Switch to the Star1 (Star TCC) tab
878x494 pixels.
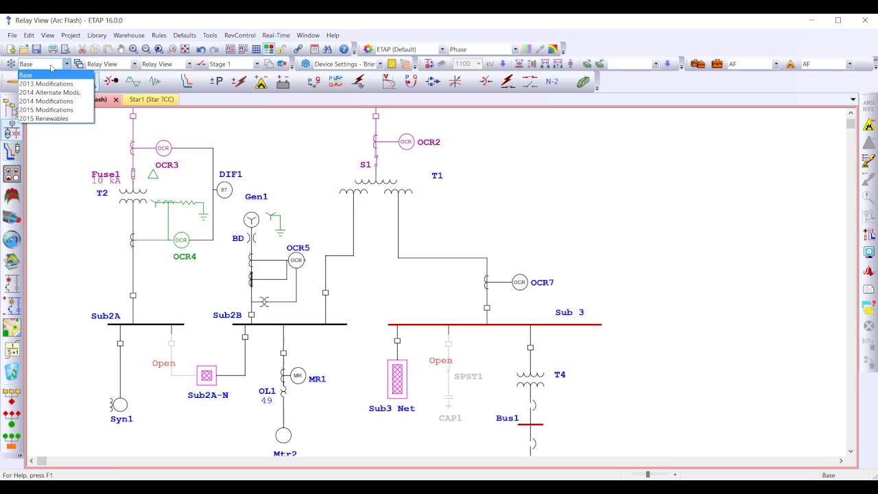pos(152,99)
